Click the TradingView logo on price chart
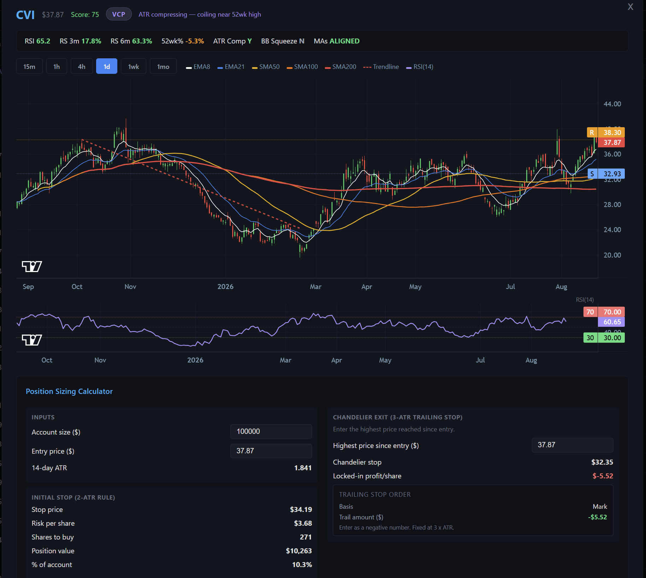The image size is (646, 578). (32, 266)
